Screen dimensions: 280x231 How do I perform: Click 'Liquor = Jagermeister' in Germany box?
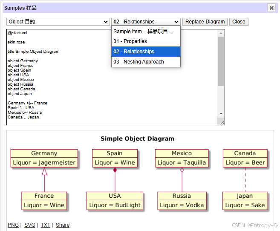[x=44, y=162]
